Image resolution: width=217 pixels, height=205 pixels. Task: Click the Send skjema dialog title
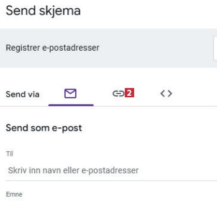pyautogui.click(x=43, y=11)
